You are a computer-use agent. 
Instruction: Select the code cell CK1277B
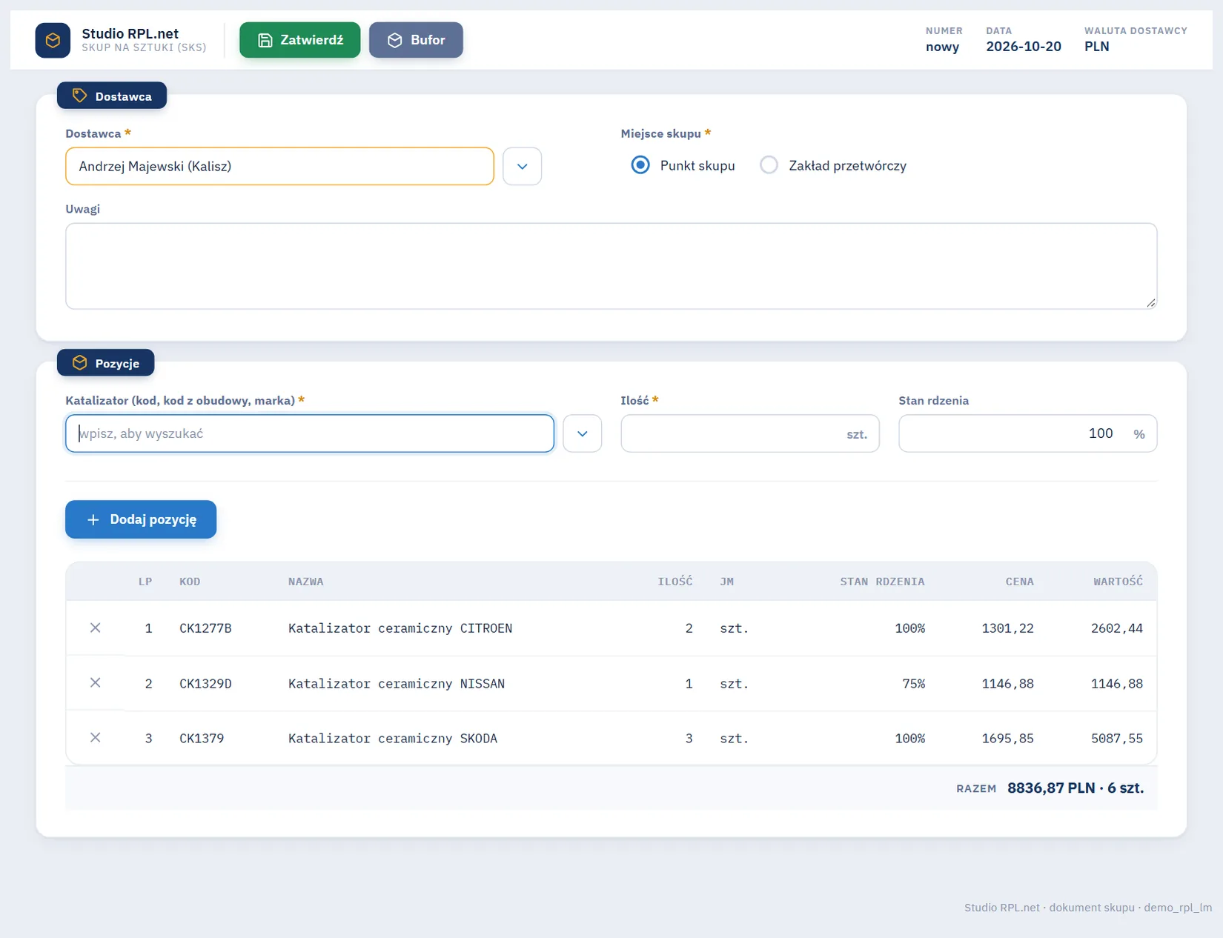205,628
